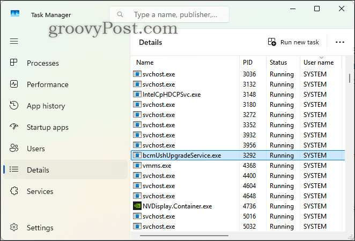This screenshot has width=355, height=241.
Task: Select svchost.exe with PID 3132
Action: (238, 84)
